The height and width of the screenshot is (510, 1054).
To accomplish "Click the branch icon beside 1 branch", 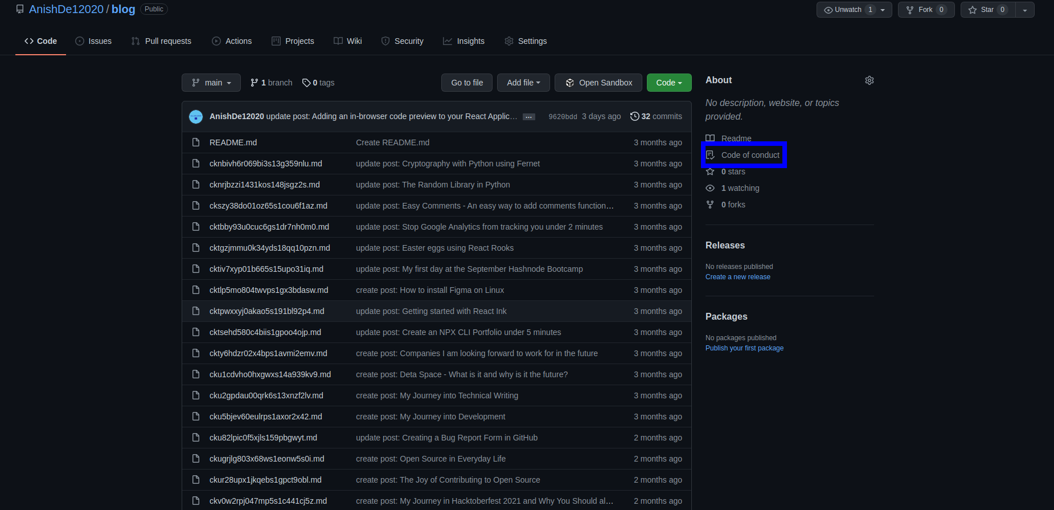I will pyautogui.click(x=255, y=83).
